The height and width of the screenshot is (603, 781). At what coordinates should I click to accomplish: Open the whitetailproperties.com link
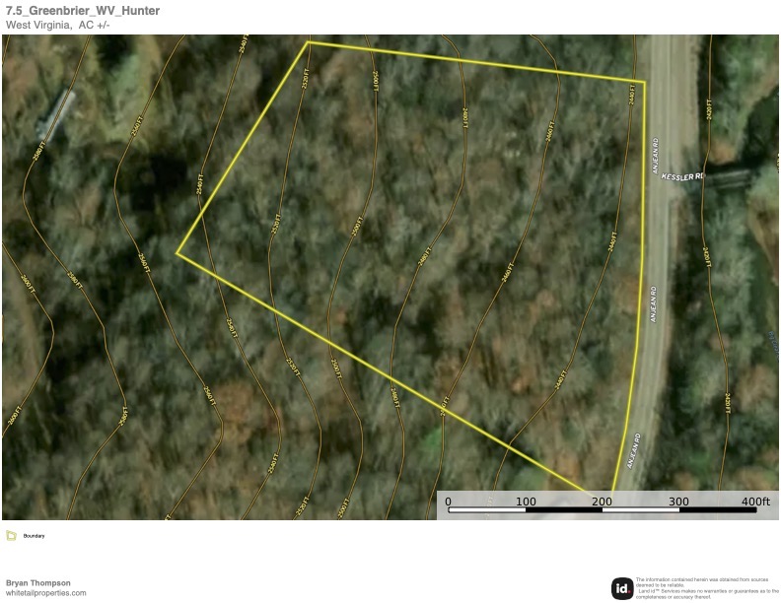[x=45, y=593]
